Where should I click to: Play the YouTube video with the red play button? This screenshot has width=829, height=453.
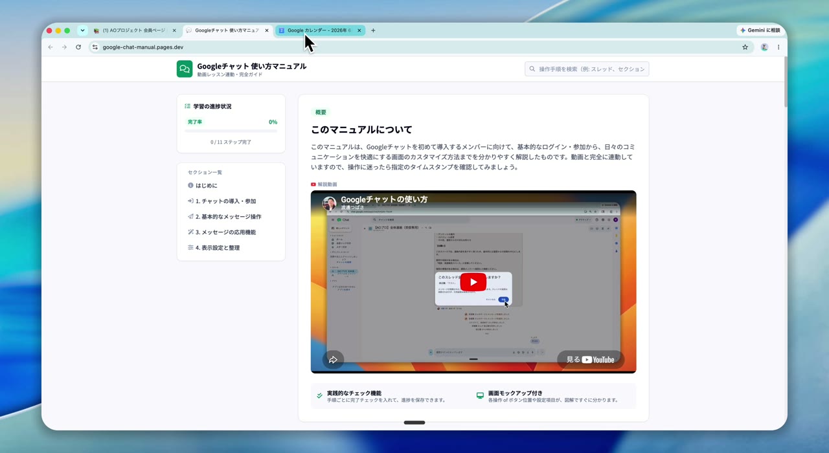pos(473,282)
